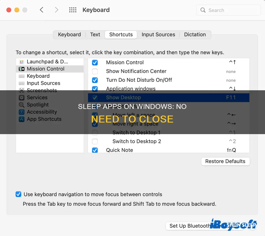Viewport: 265px width, 236px height.
Task: Click the ^→ shortcut for Move right a space
Action: pos(232,124)
